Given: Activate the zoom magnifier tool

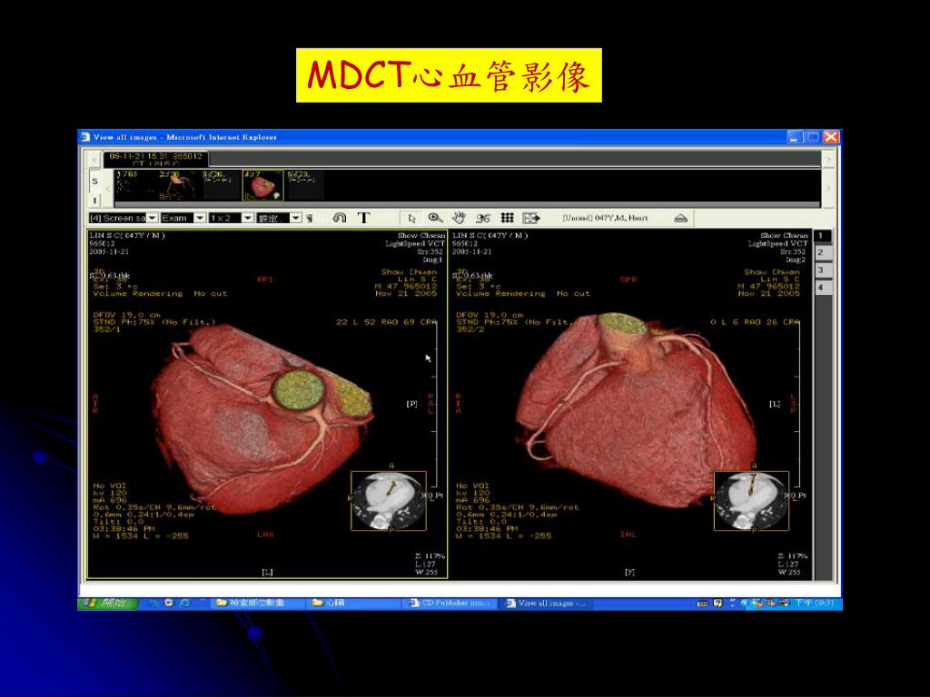Looking at the screenshot, I should pos(435,218).
